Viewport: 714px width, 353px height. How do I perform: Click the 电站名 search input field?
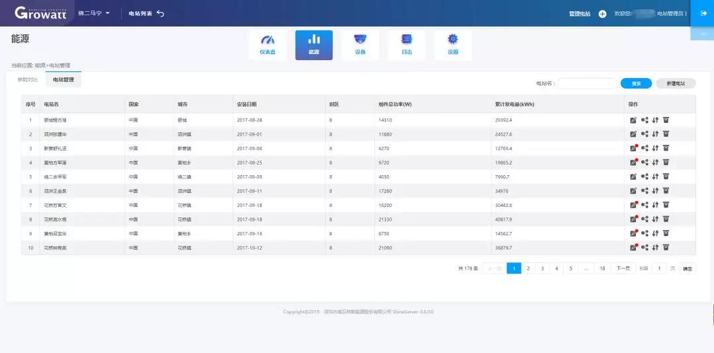click(586, 83)
